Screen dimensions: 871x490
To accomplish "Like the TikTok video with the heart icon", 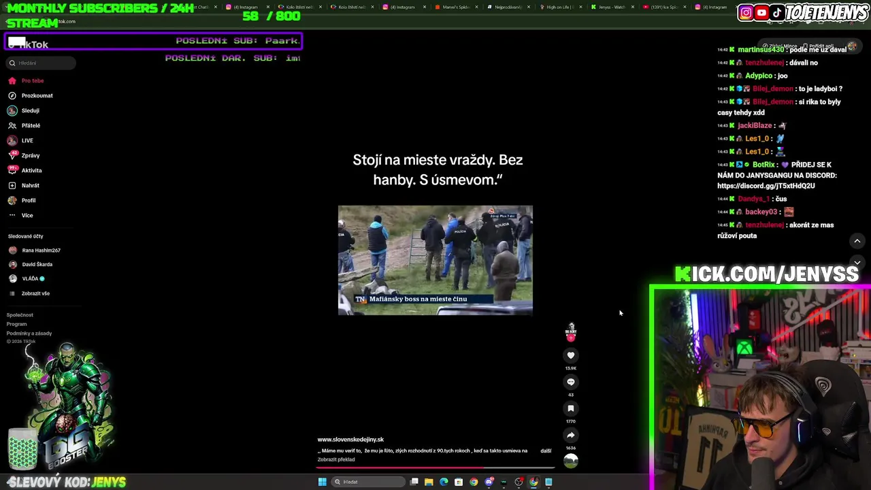I will 571,355.
